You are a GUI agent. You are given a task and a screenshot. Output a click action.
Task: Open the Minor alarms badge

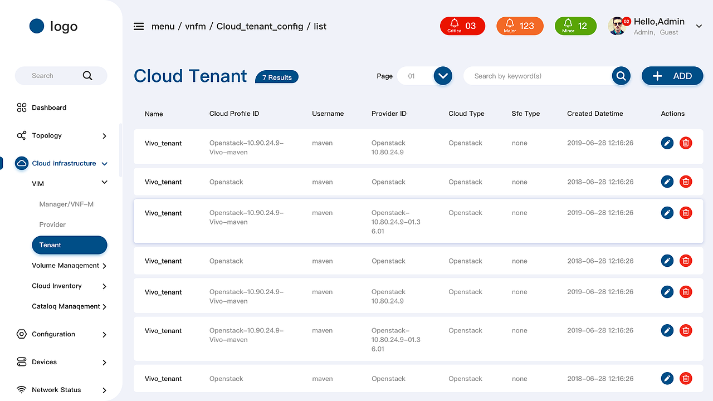tap(575, 26)
